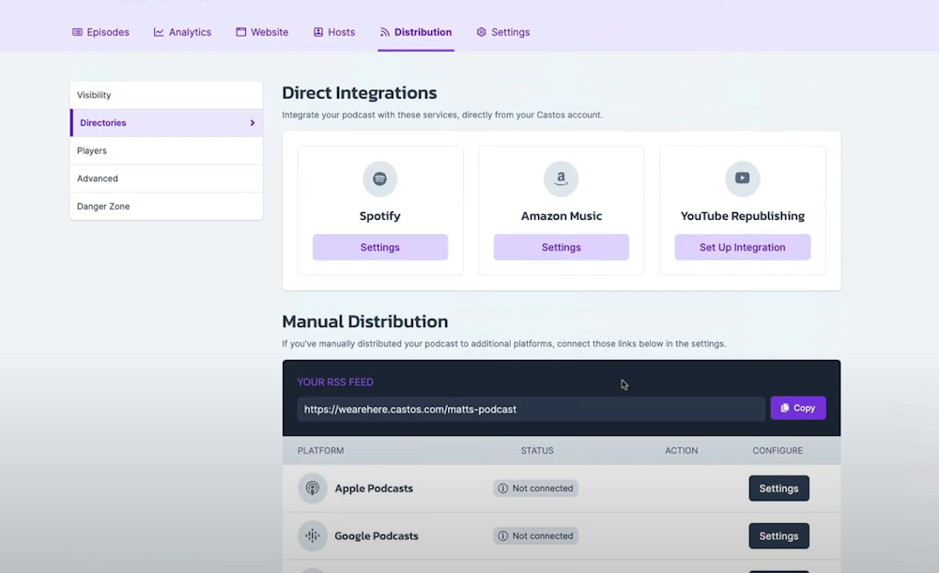Viewport: 939px width, 573px height.
Task: Click the Analytics chart icon
Action: [158, 31]
